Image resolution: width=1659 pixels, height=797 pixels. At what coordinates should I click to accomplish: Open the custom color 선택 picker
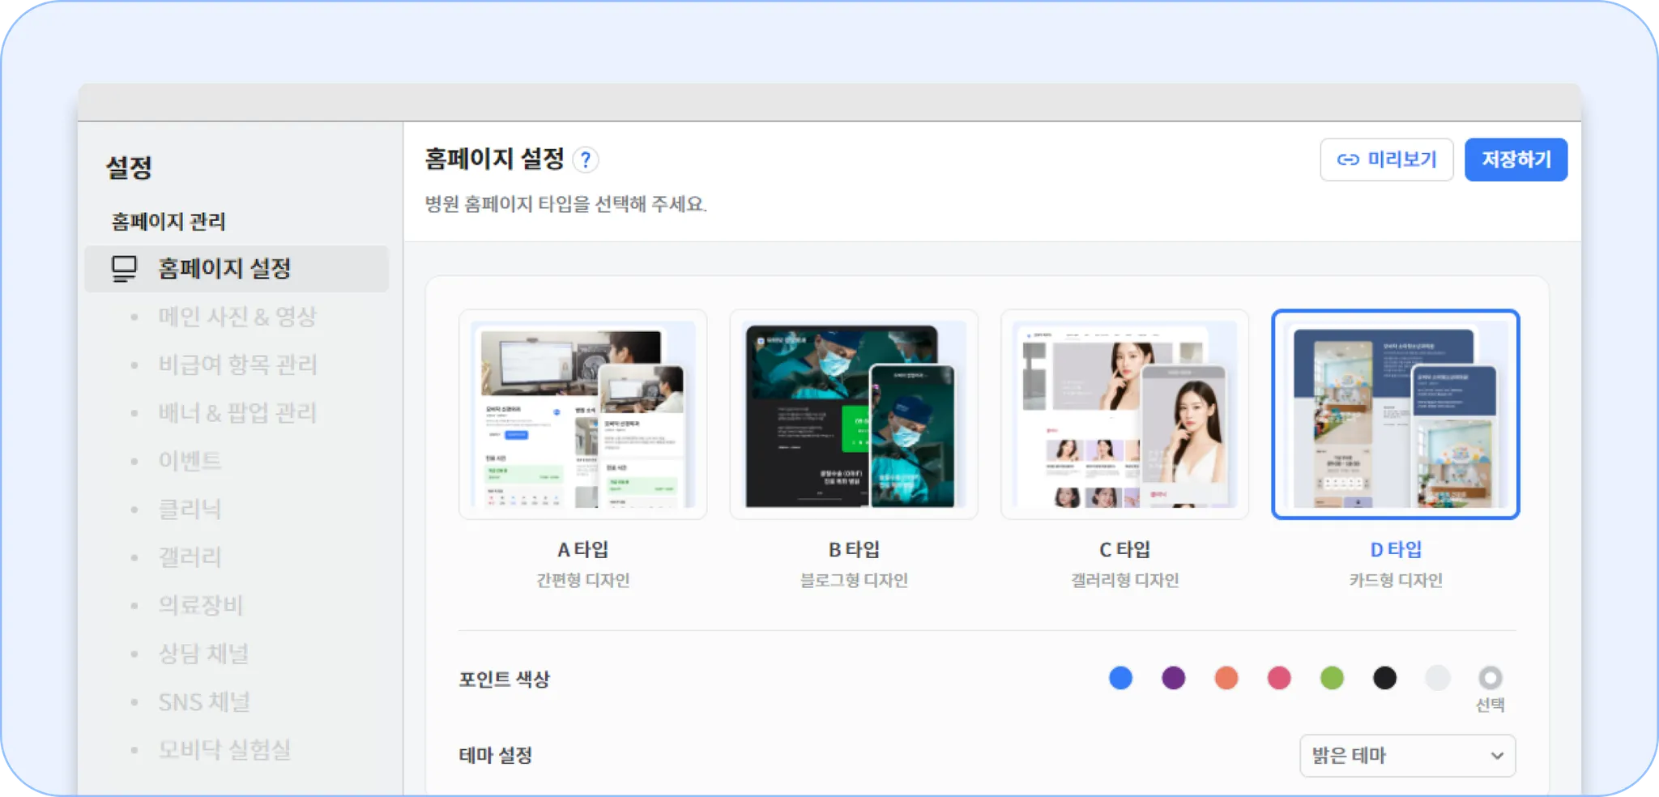click(1491, 678)
